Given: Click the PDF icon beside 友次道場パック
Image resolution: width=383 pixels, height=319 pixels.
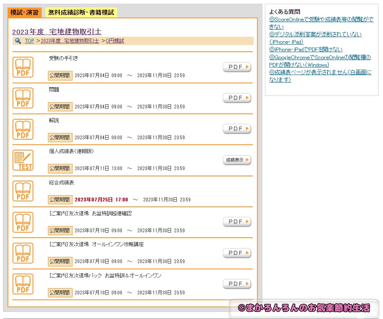Looking at the screenshot, I should (x=23, y=284).
